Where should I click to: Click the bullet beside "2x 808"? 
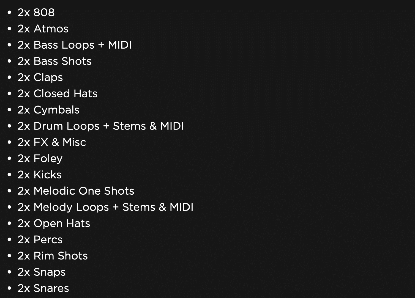pos(10,12)
